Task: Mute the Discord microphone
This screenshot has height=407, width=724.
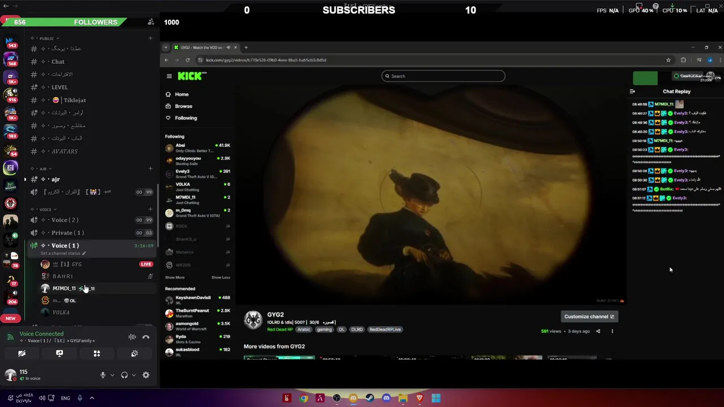Action: (x=102, y=375)
